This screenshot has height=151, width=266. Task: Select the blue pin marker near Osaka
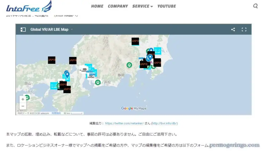67,74
